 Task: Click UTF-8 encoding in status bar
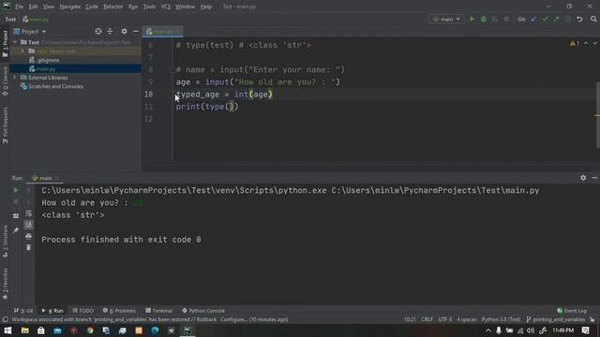click(x=445, y=319)
